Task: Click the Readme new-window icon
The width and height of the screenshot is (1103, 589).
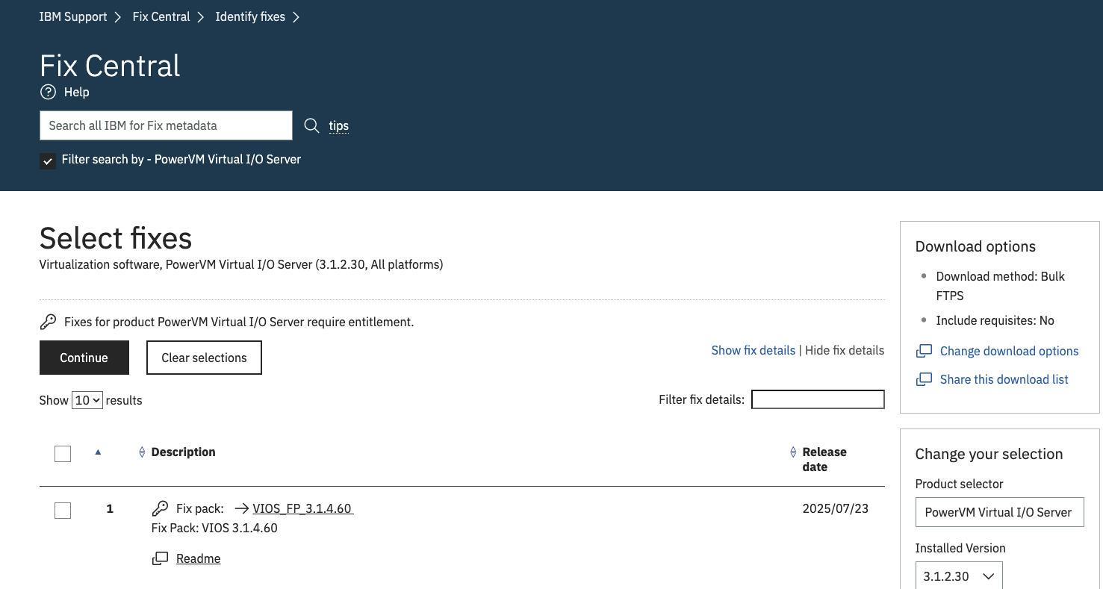Action: (160, 558)
